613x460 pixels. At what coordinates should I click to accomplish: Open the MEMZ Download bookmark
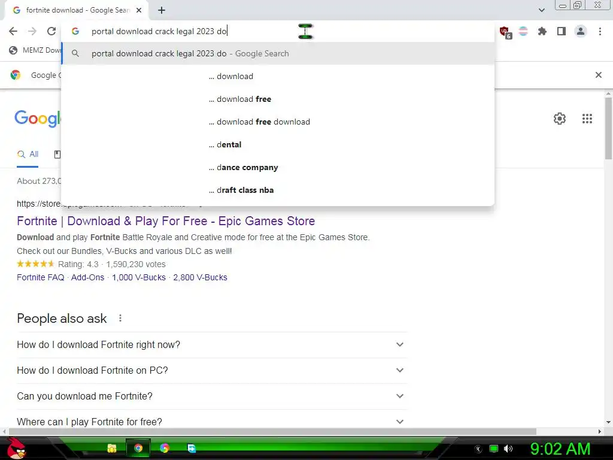coord(35,50)
